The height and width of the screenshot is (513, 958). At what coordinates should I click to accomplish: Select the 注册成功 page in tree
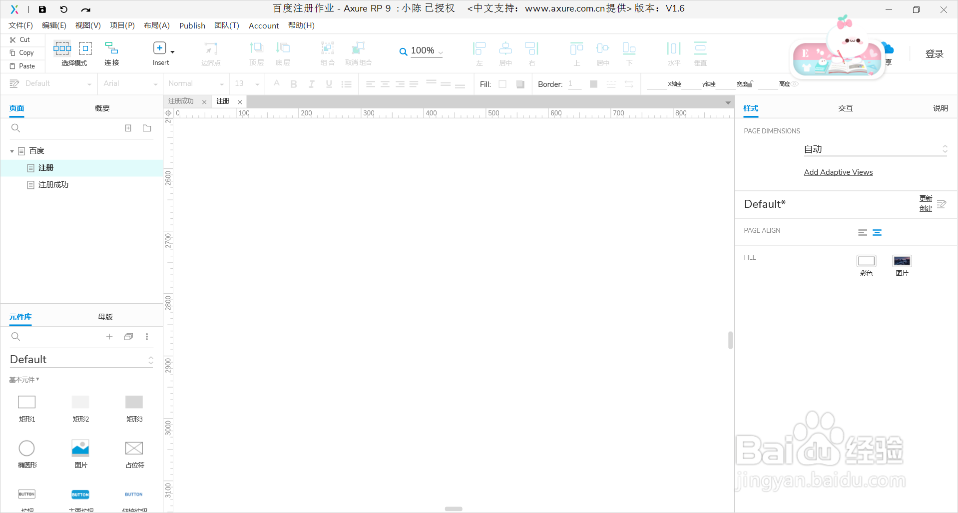(53, 185)
